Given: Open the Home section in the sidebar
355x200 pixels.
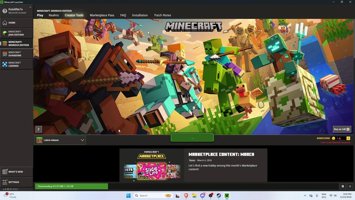Looking at the screenshot, I should point(16,22).
